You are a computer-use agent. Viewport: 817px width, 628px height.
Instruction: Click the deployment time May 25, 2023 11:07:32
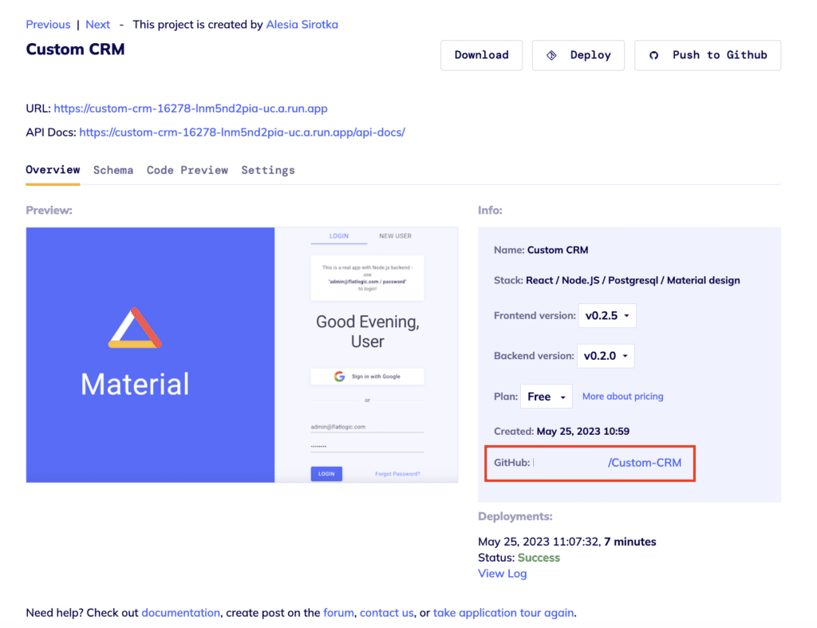coord(539,542)
